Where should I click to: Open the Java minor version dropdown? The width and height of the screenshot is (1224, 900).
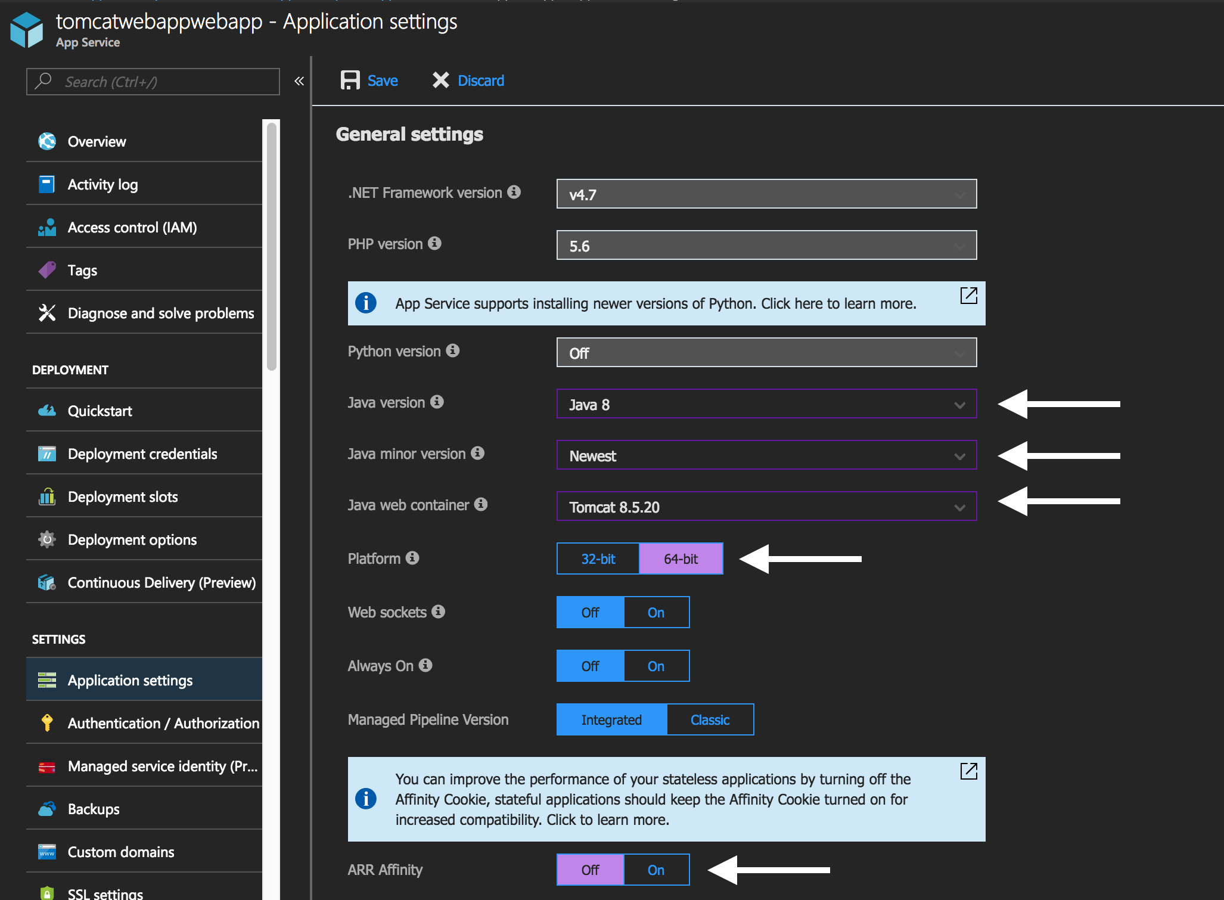[x=766, y=455]
